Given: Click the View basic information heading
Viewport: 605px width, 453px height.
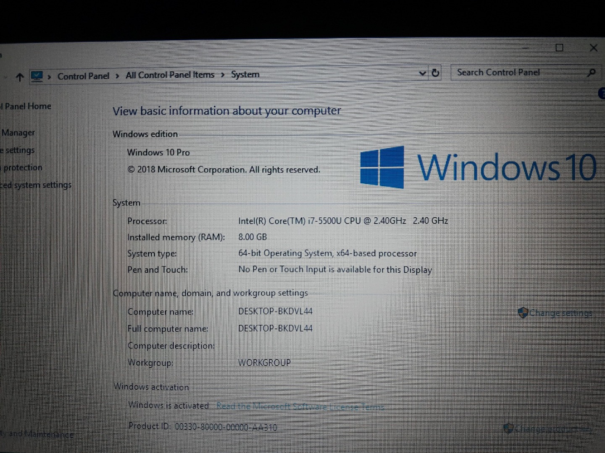Looking at the screenshot, I should tap(227, 111).
